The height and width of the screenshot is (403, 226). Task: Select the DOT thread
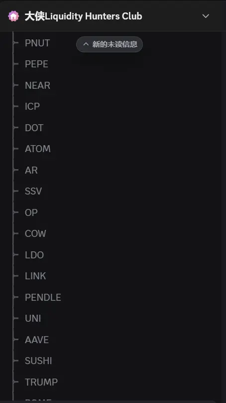34,128
